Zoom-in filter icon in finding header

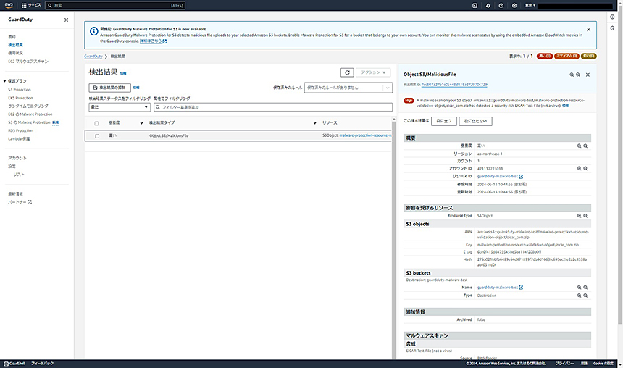coord(572,75)
